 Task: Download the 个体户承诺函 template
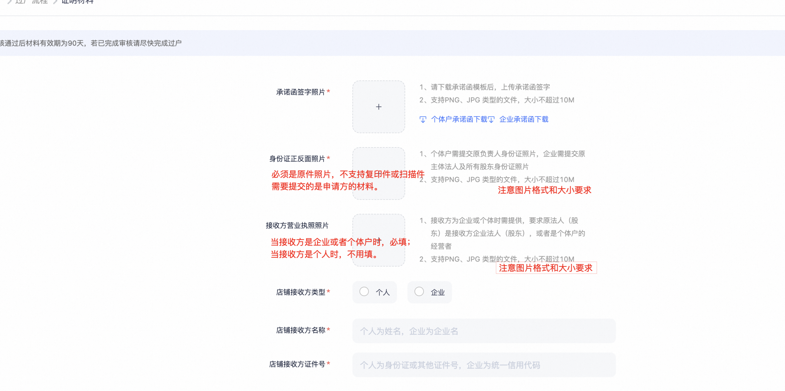tap(459, 119)
